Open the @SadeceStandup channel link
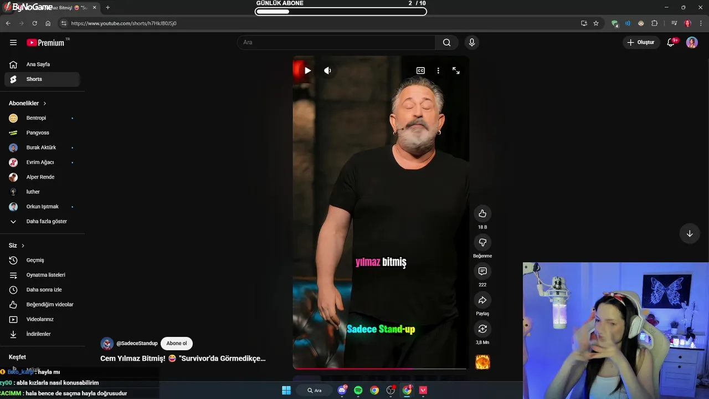Screen dimensions: 709x399 (137, 344)
